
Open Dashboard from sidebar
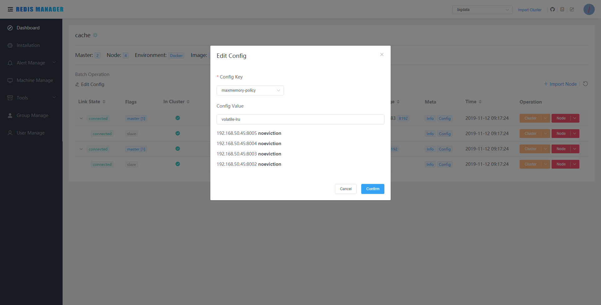coord(31,28)
